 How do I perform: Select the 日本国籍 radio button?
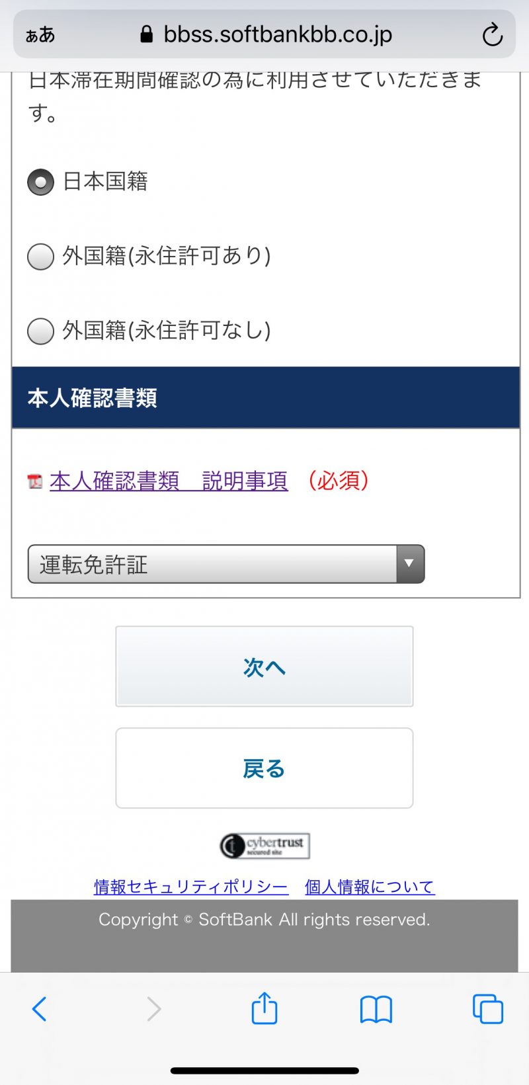coord(40,182)
